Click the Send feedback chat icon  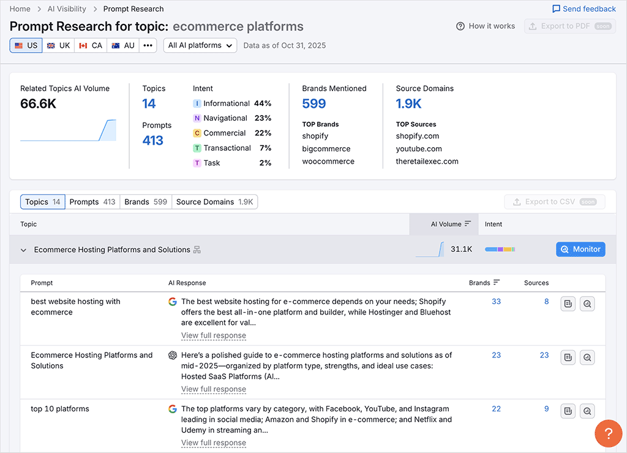pos(555,9)
